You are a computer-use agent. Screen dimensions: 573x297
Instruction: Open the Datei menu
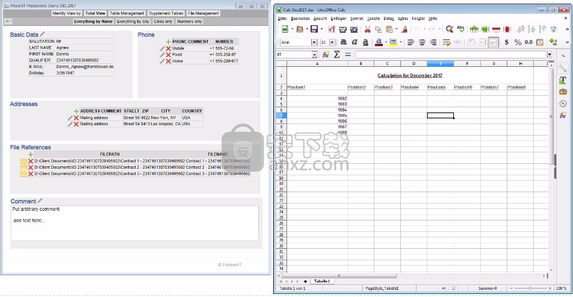click(x=282, y=18)
